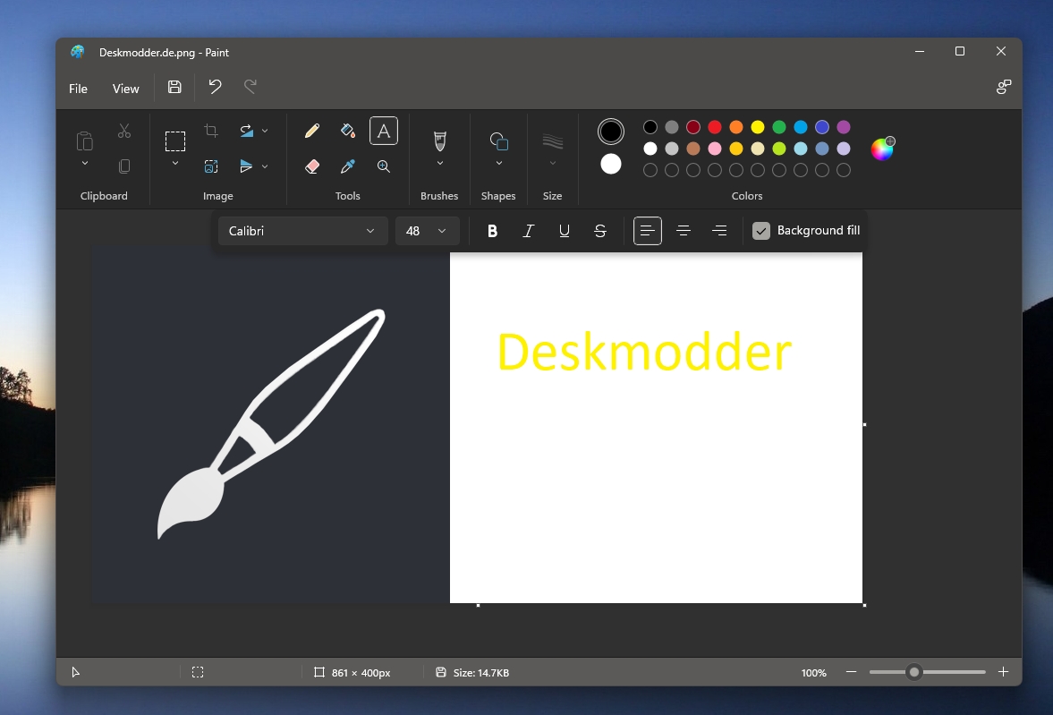Toggle Underline text formatting
This screenshot has width=1053, height=715.
pos(565,231)
